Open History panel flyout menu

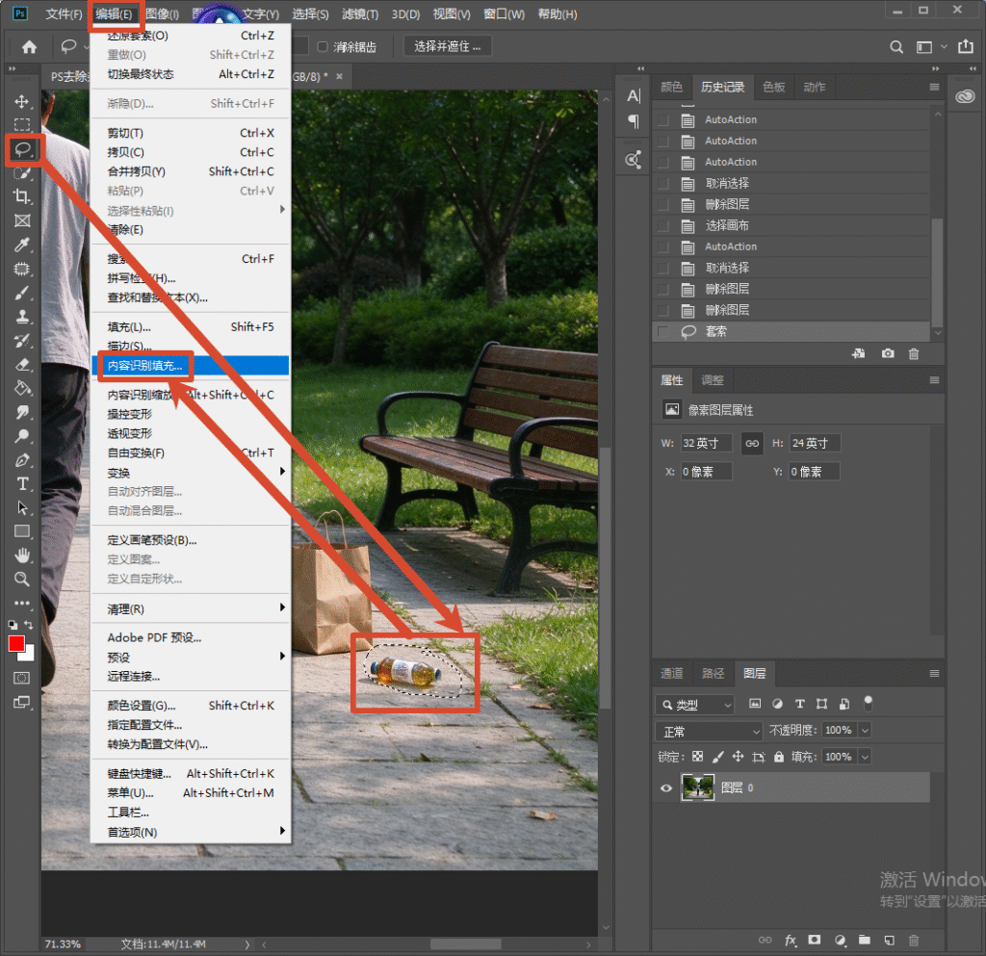coord(934,88)
